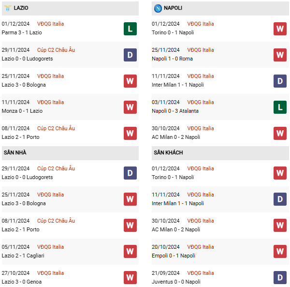
Task: Click the W badge next to Empoli 0 - 1 Napoli
Action: tap(280, 251)
